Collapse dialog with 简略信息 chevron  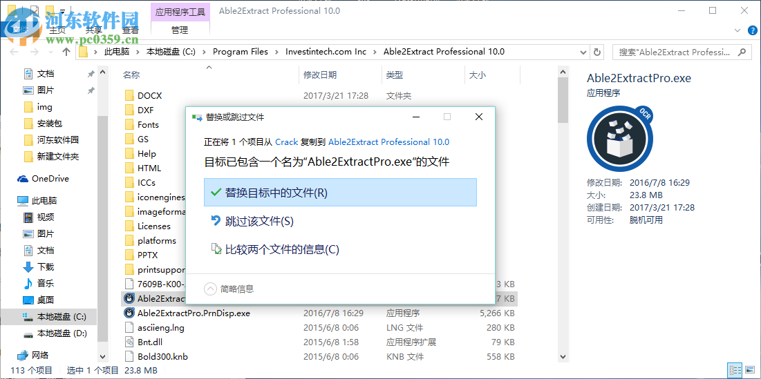(210, 289)
